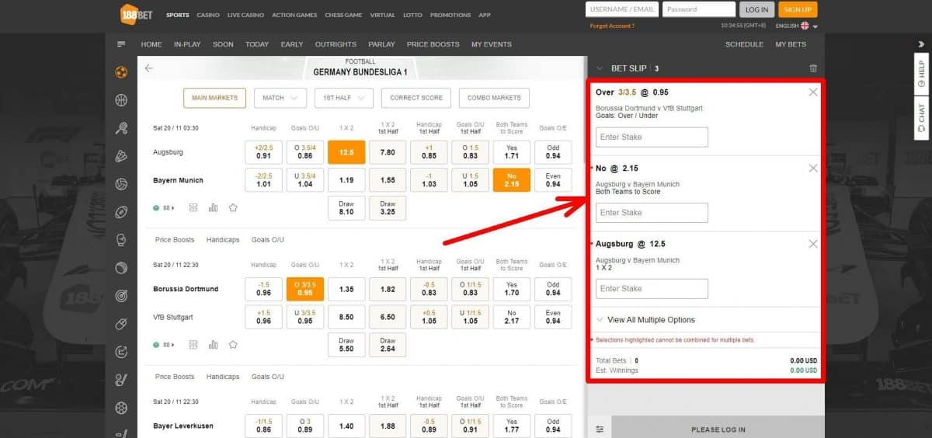Open lineup grid icon for Augsburg match
The width and height of the screenshot is (932, 438).
193,207
